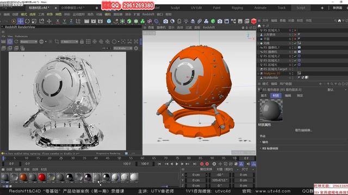This screenshot has height=195, width=348.
Task: Open crop size dropdown in RenderView
Action: coord(70,42)
